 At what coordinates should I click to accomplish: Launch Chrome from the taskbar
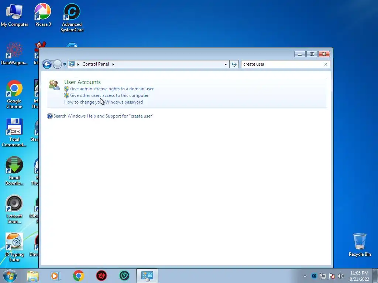[x=78, y=276]
